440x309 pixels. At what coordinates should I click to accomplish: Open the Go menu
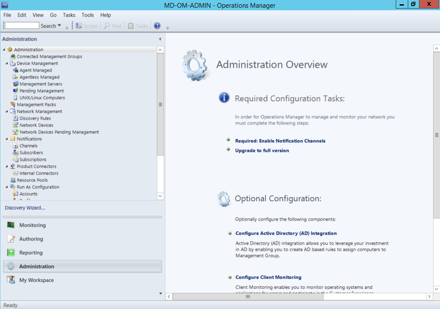(x=53, y=15)
